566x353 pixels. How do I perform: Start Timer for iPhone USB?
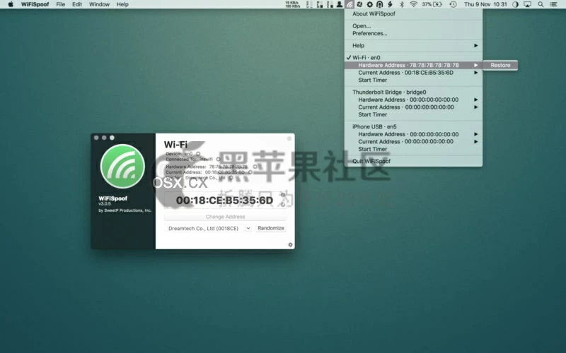(413, 149)
